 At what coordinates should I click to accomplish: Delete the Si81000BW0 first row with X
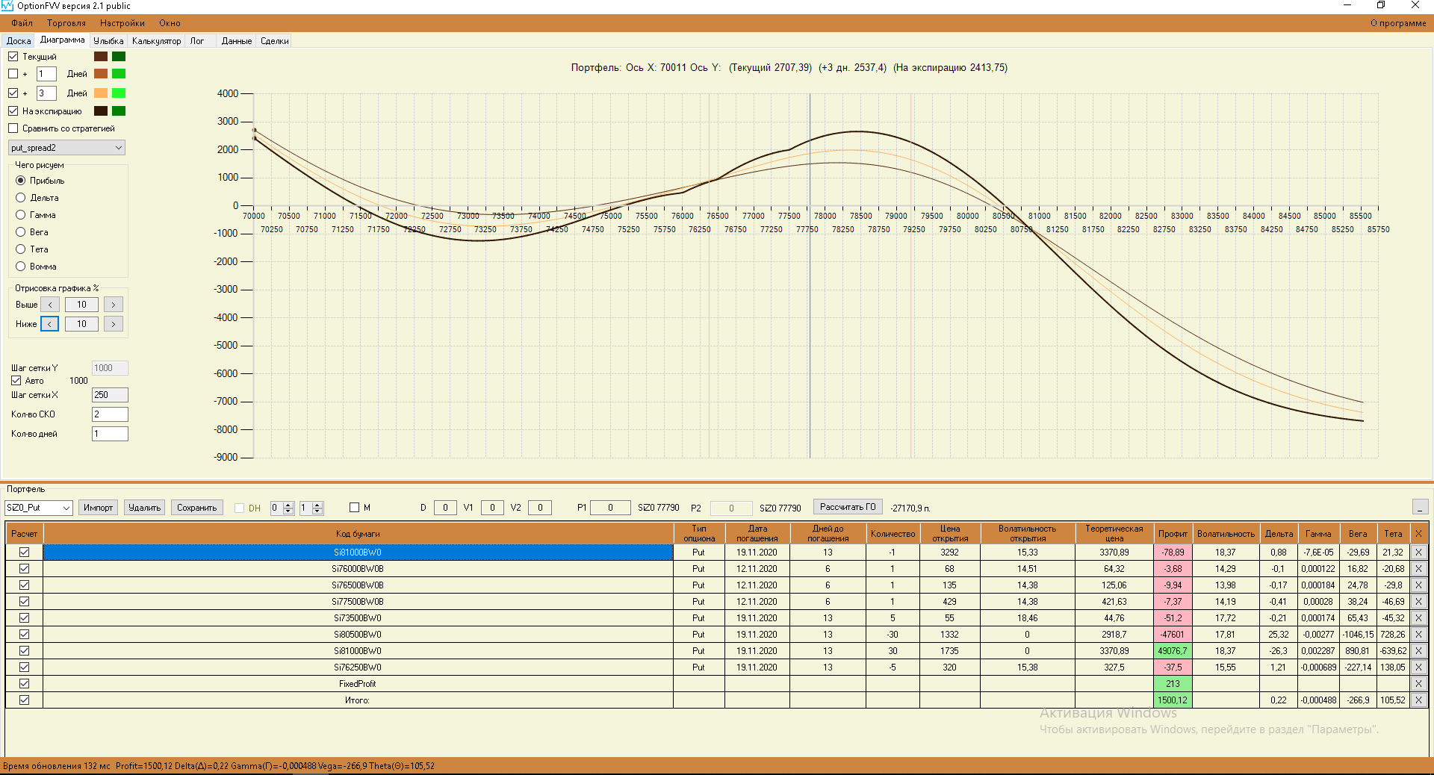pyautogui.click(x=1418, y=553)
